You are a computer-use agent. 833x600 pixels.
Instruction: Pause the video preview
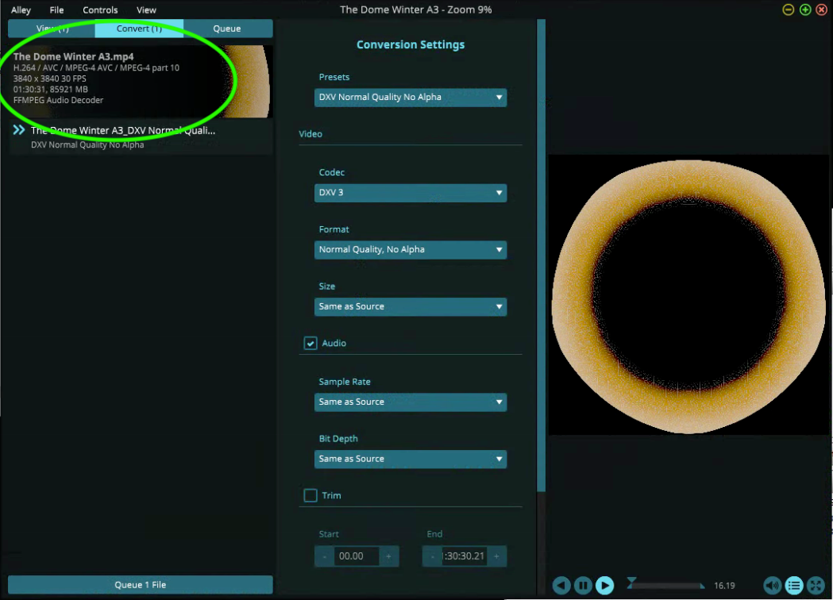(x=583, y=586)
